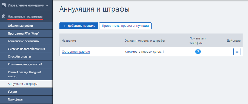Viewport: 248px width, 104px height.
Task: Click the plus icon in Добавить правило
Action: coord(65,26)
